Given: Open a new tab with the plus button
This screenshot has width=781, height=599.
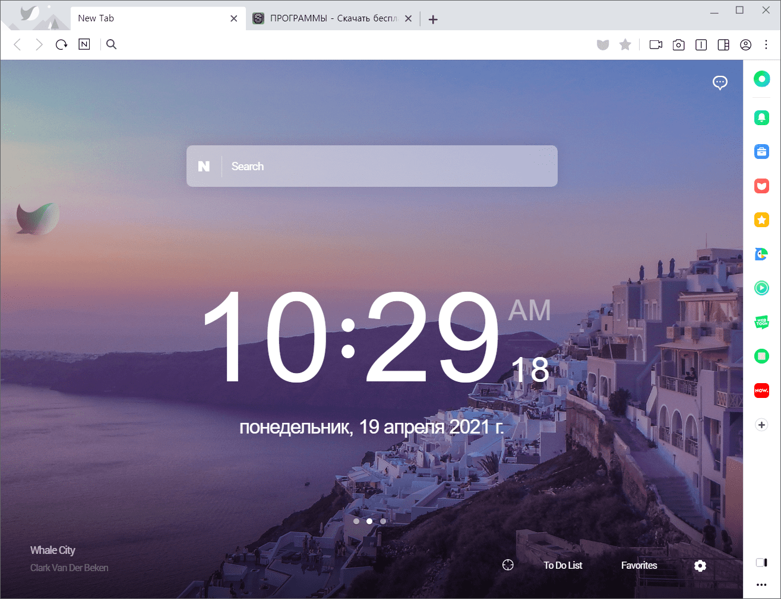Looking at the screenshot, I should 433,20.
